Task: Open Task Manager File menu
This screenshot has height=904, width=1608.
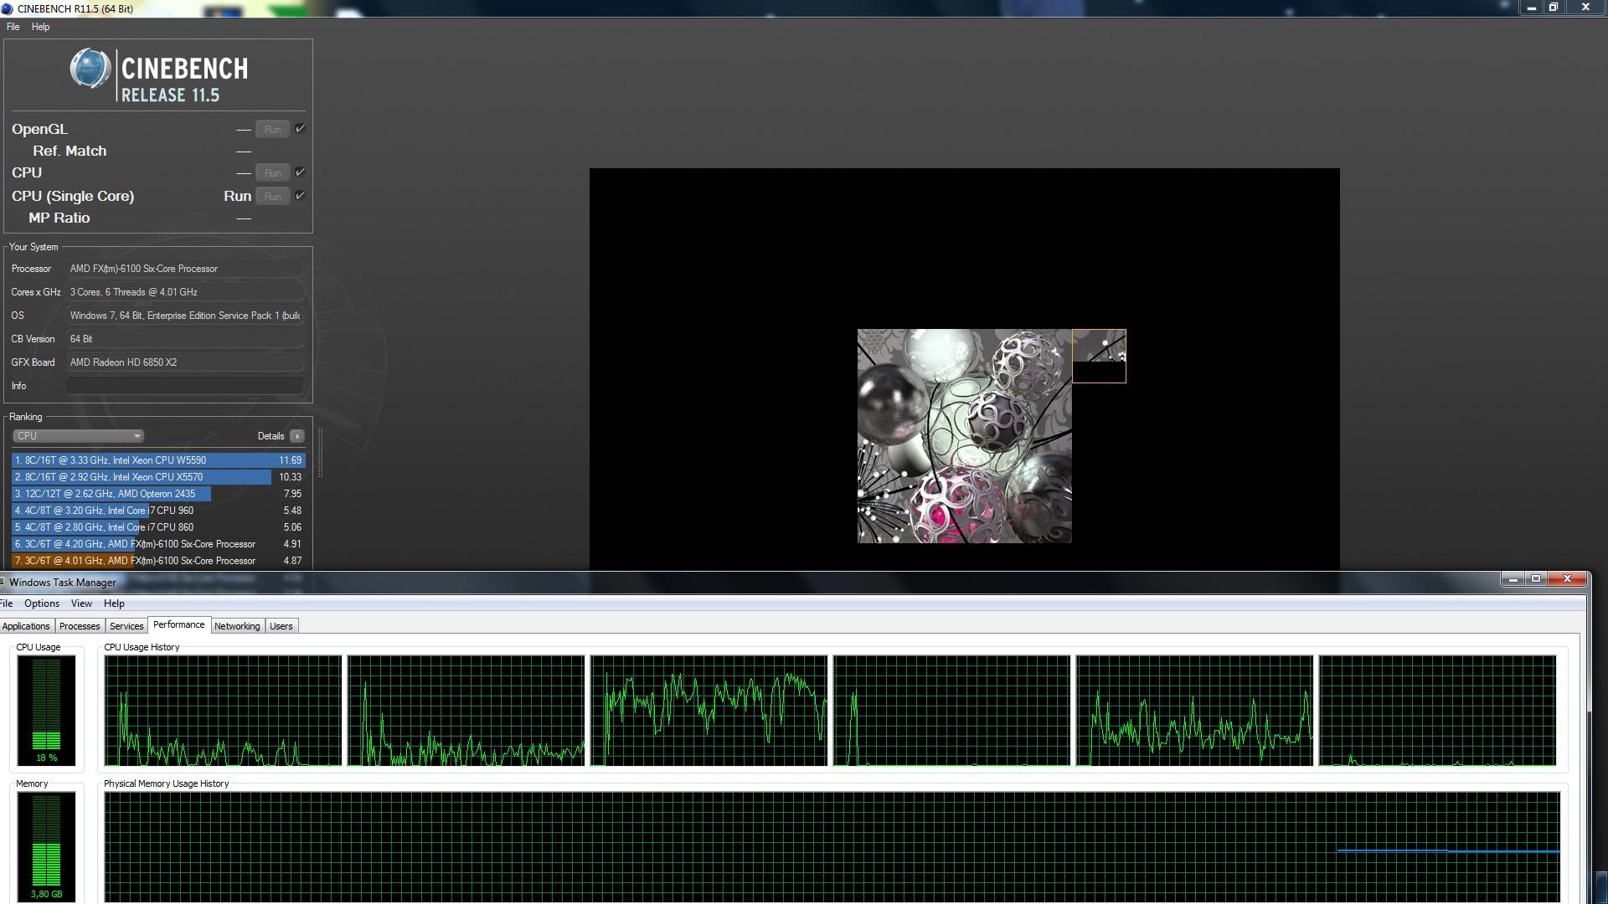Action: point(6,604)
